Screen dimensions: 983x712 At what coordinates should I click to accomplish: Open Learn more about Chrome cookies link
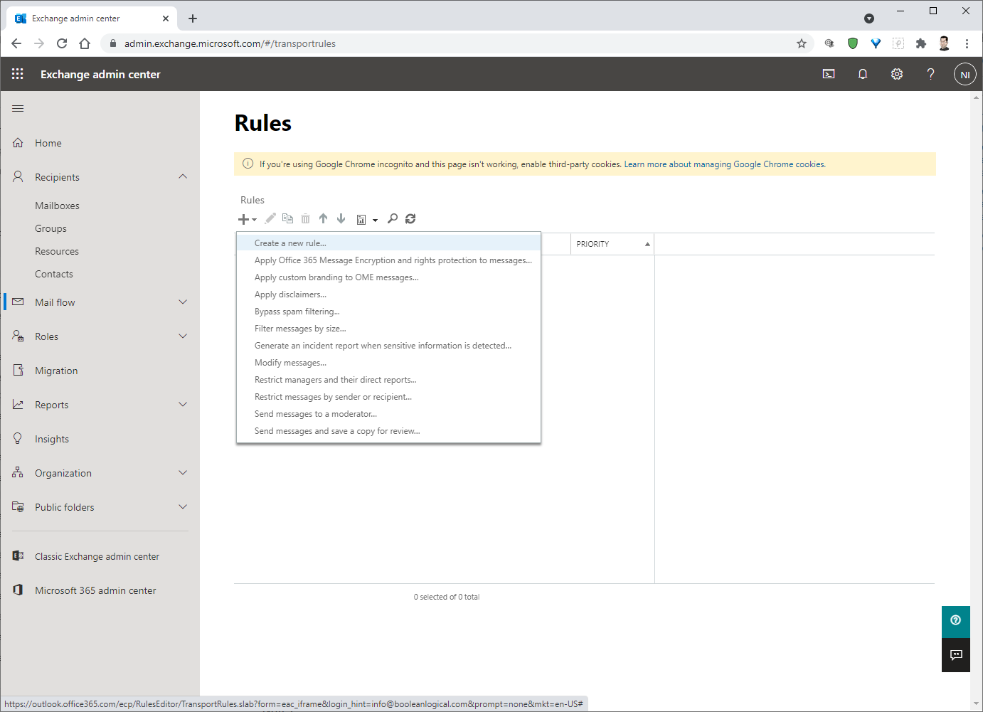click(724, 164)
